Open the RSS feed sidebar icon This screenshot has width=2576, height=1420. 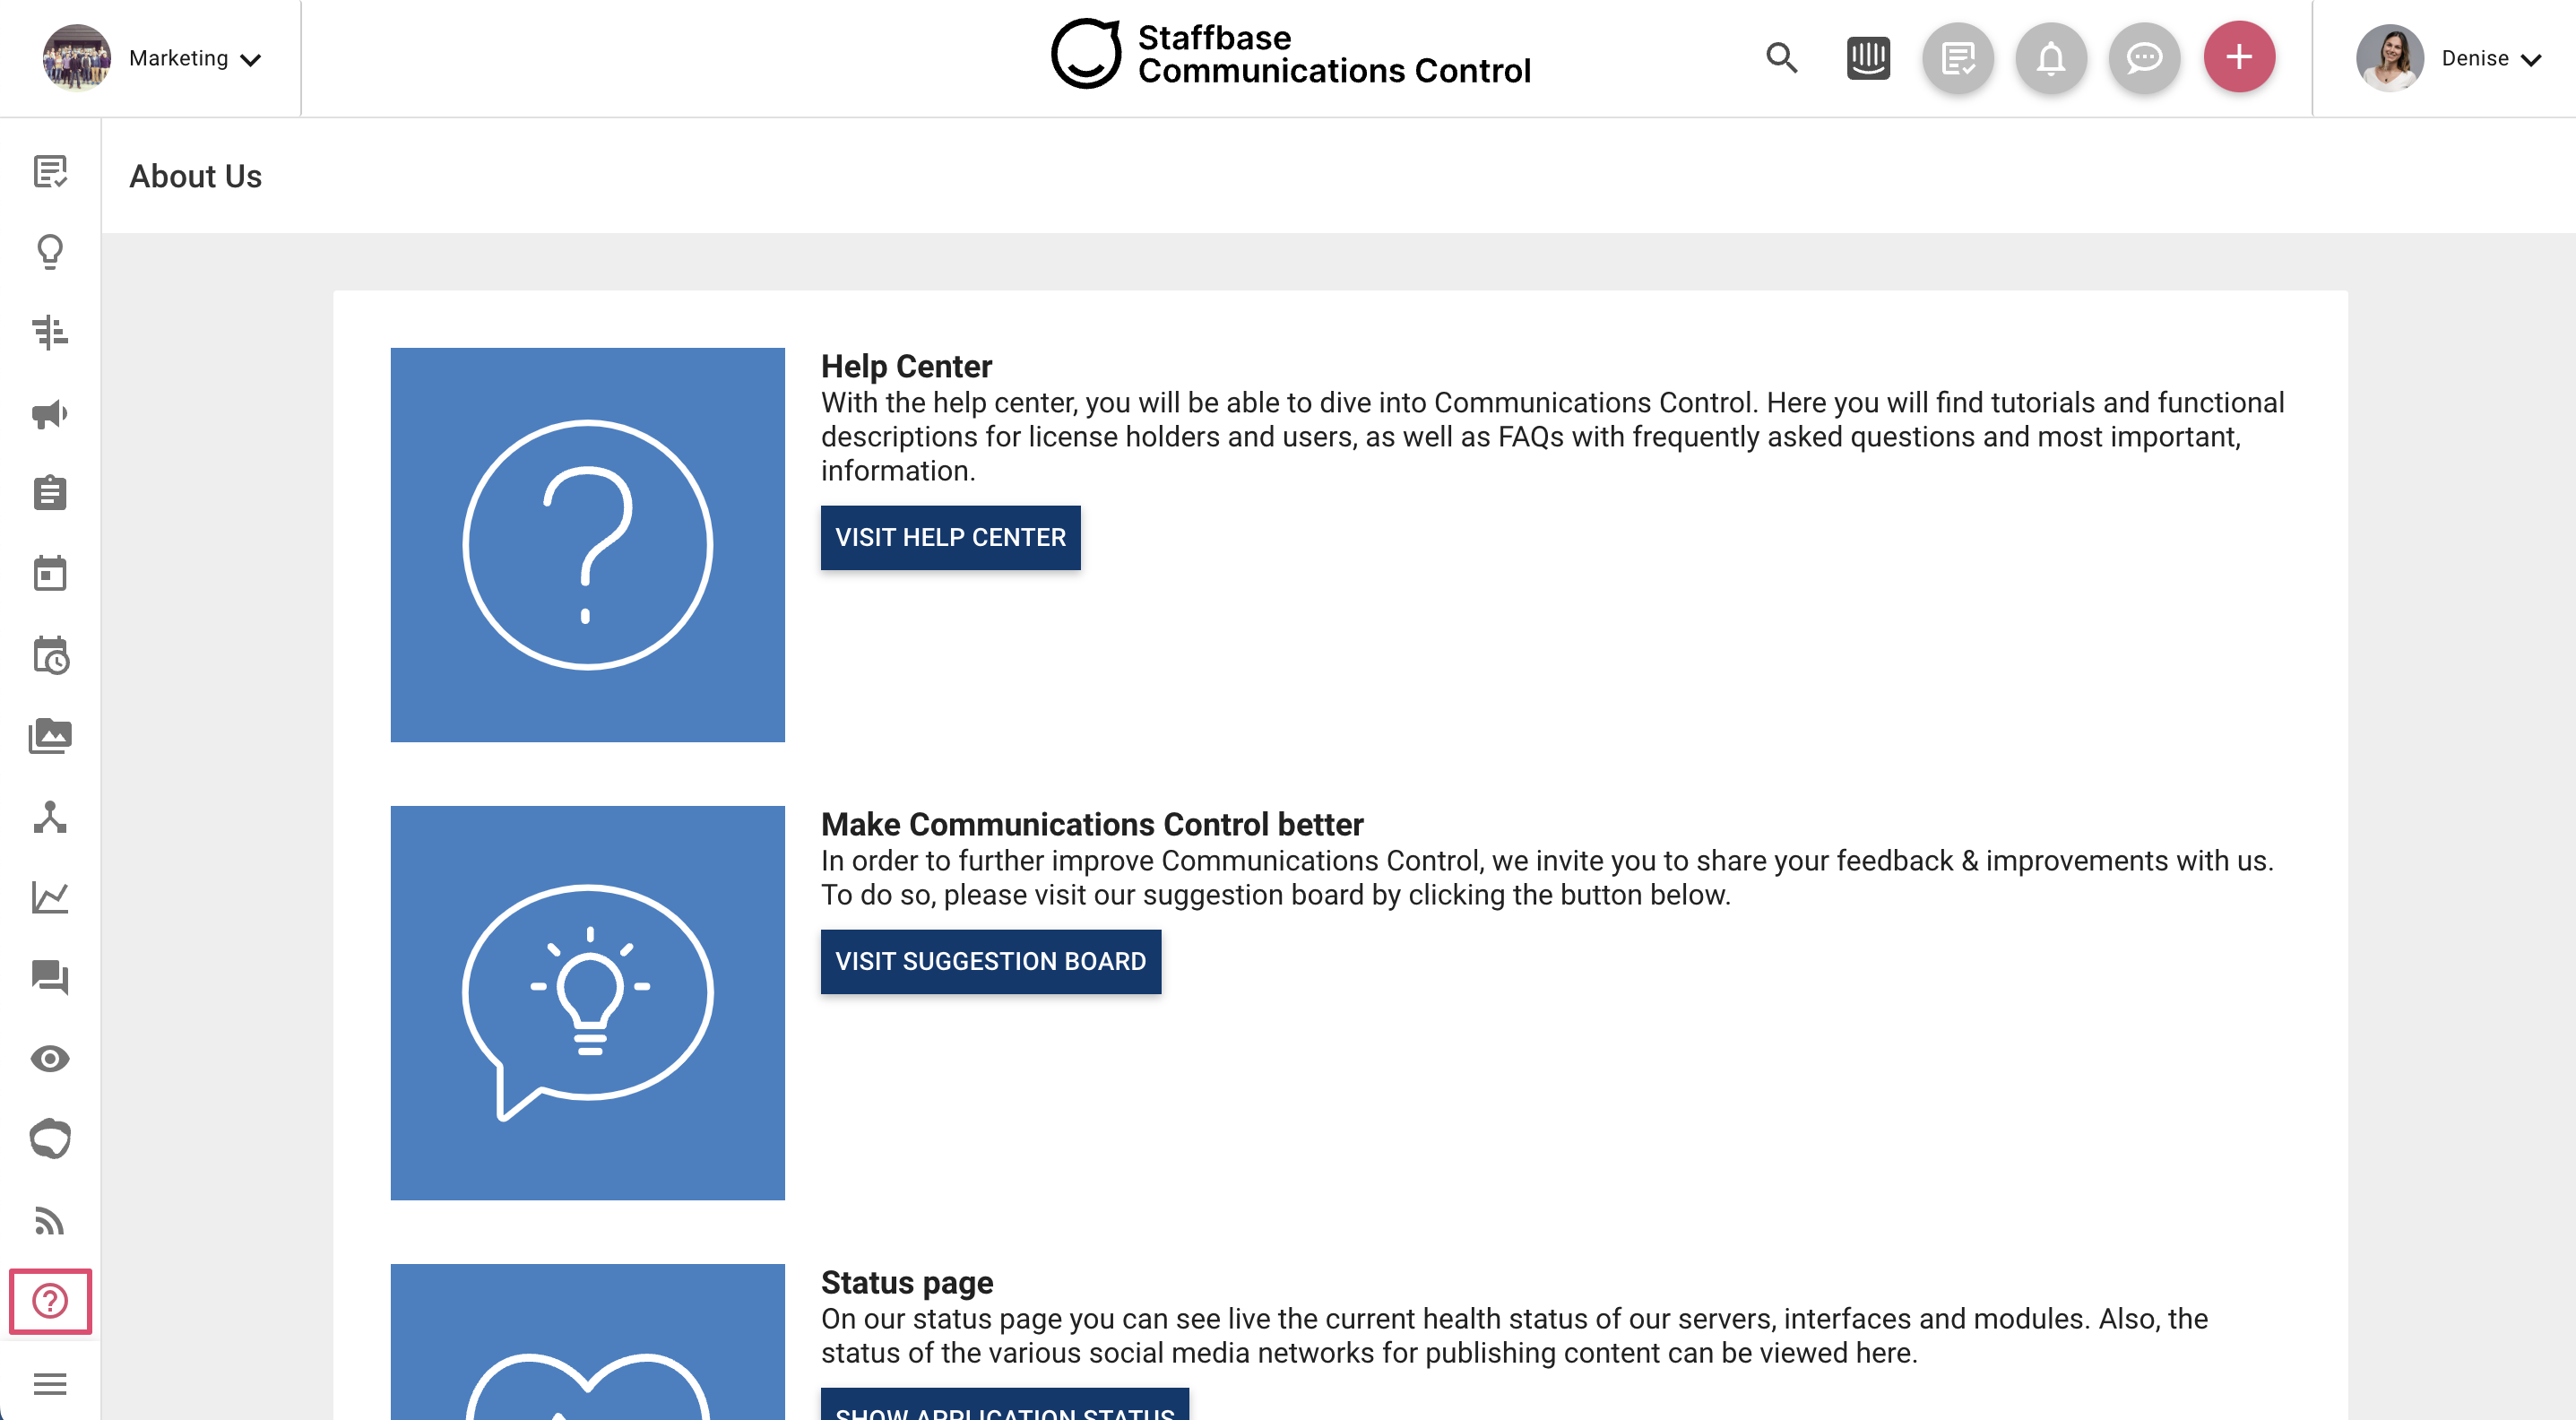(x=50, y=1220)
